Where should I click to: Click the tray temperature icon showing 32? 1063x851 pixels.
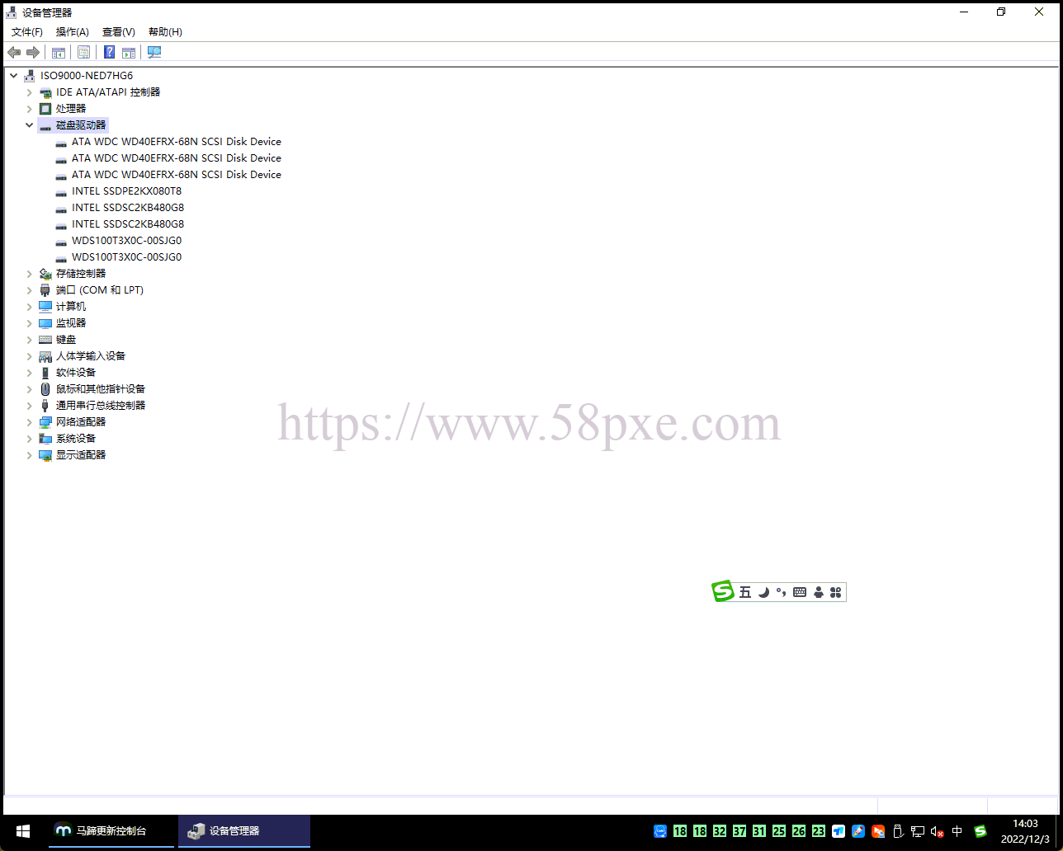(x=720, y=831)
